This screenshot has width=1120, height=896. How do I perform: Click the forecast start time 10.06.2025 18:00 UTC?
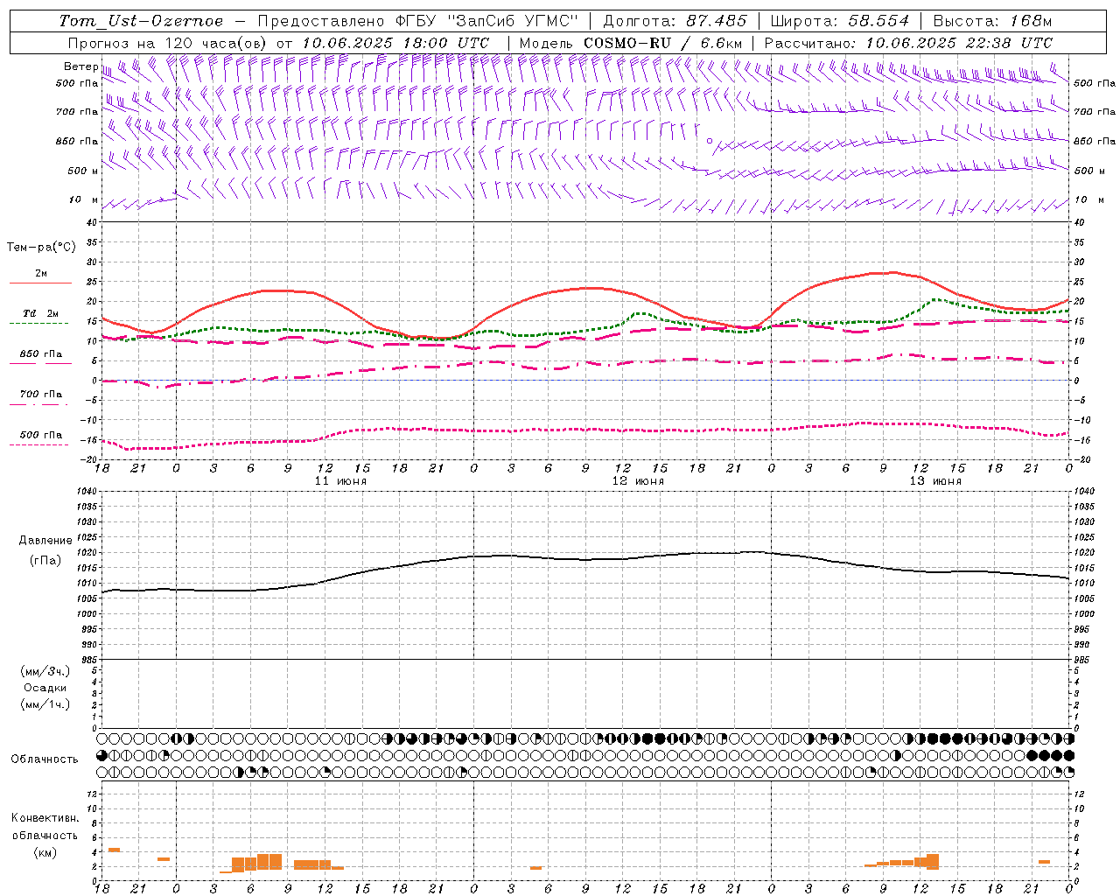coord(395,43)
